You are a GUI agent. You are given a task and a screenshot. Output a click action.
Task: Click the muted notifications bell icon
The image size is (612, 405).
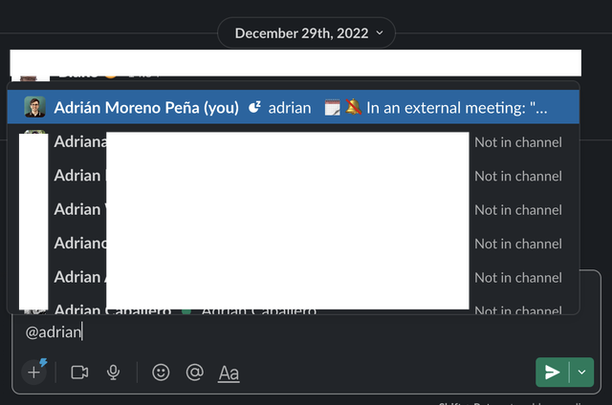coord(353,108)
